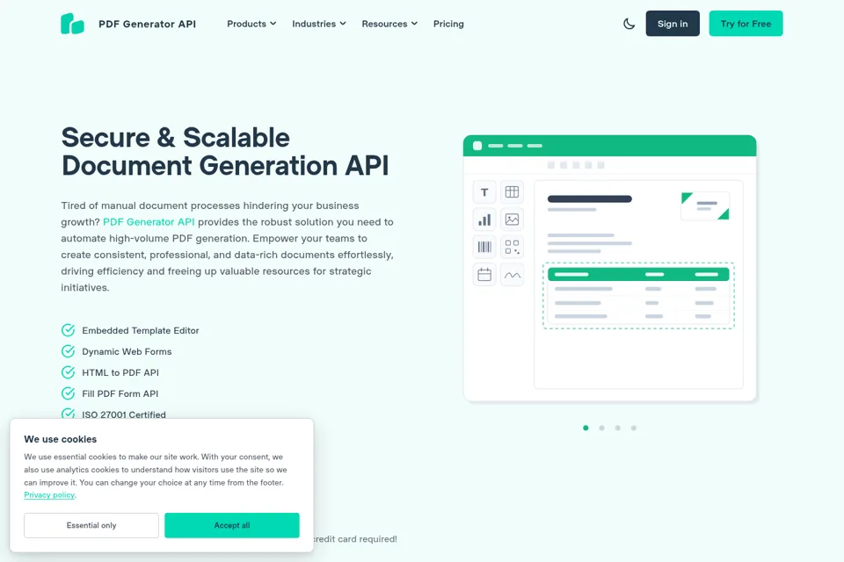This screenshot has width=844, height=562.
Task: Click checkmark icon beside HTML to PDF API
Action: [x=68, y=372]
